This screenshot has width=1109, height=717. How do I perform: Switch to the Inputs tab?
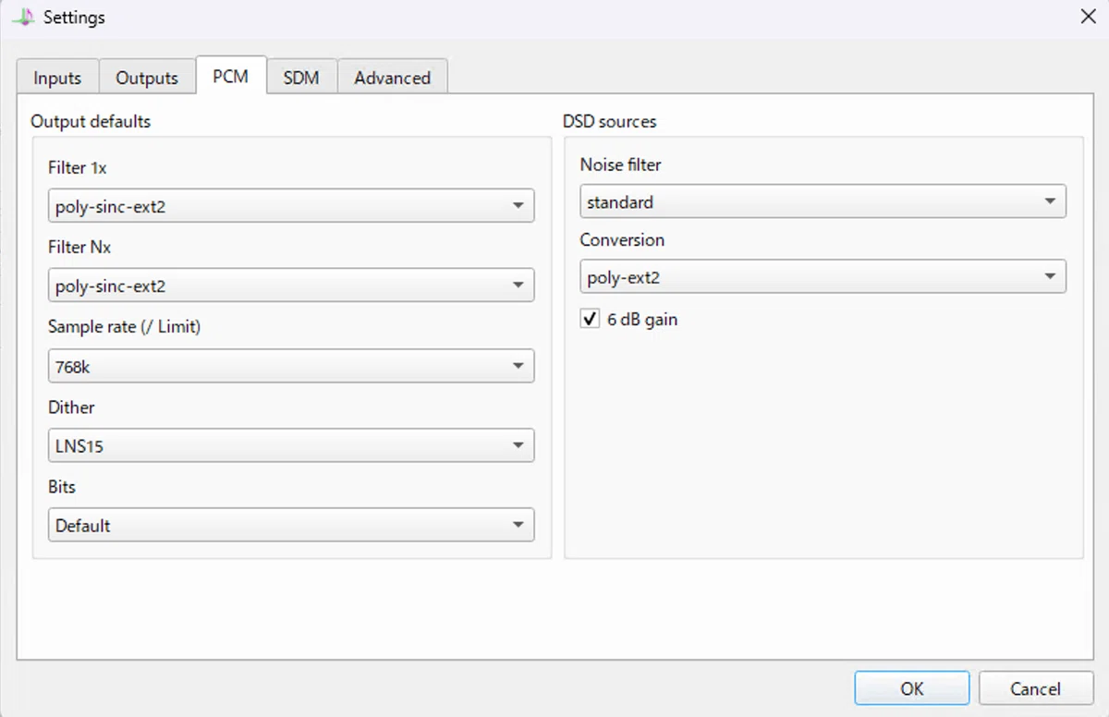[x=57, y=78]
